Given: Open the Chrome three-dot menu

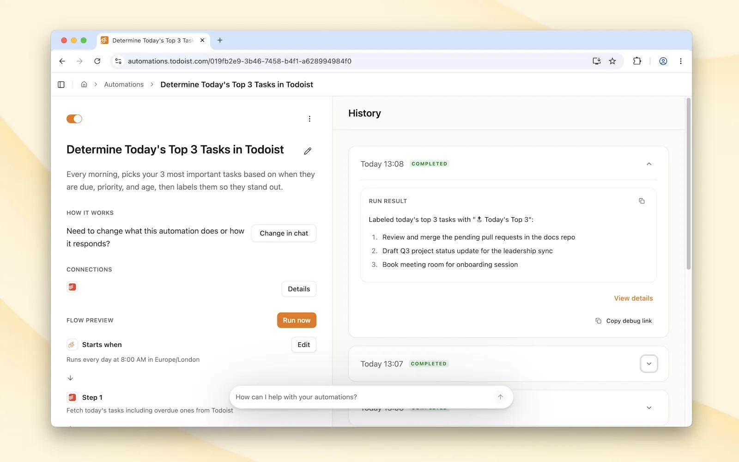Looking at the screenshot, I should pyautogui.click(x=681, y=61).
